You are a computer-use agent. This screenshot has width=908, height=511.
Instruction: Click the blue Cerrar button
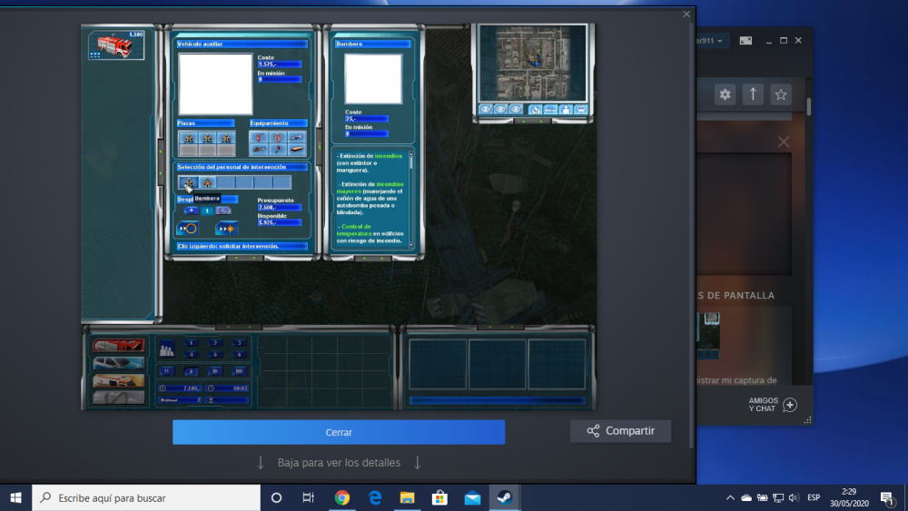(339, 432)
